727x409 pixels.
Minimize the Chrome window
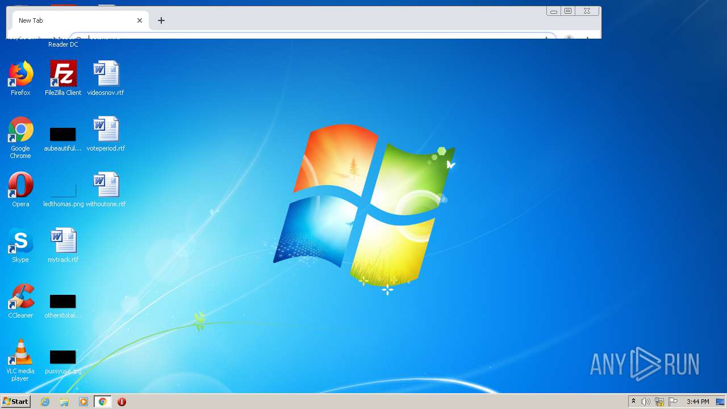[x=554, y=11]
